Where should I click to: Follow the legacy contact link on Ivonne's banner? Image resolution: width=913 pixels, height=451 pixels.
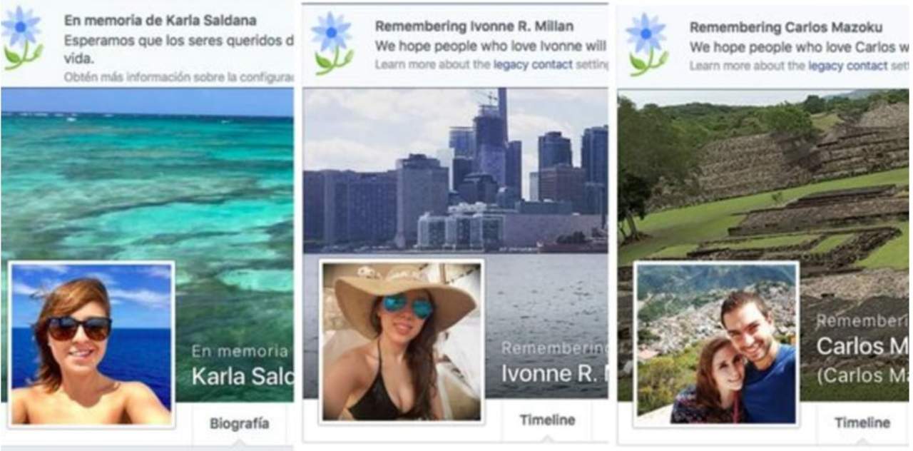tap(533, 65)
